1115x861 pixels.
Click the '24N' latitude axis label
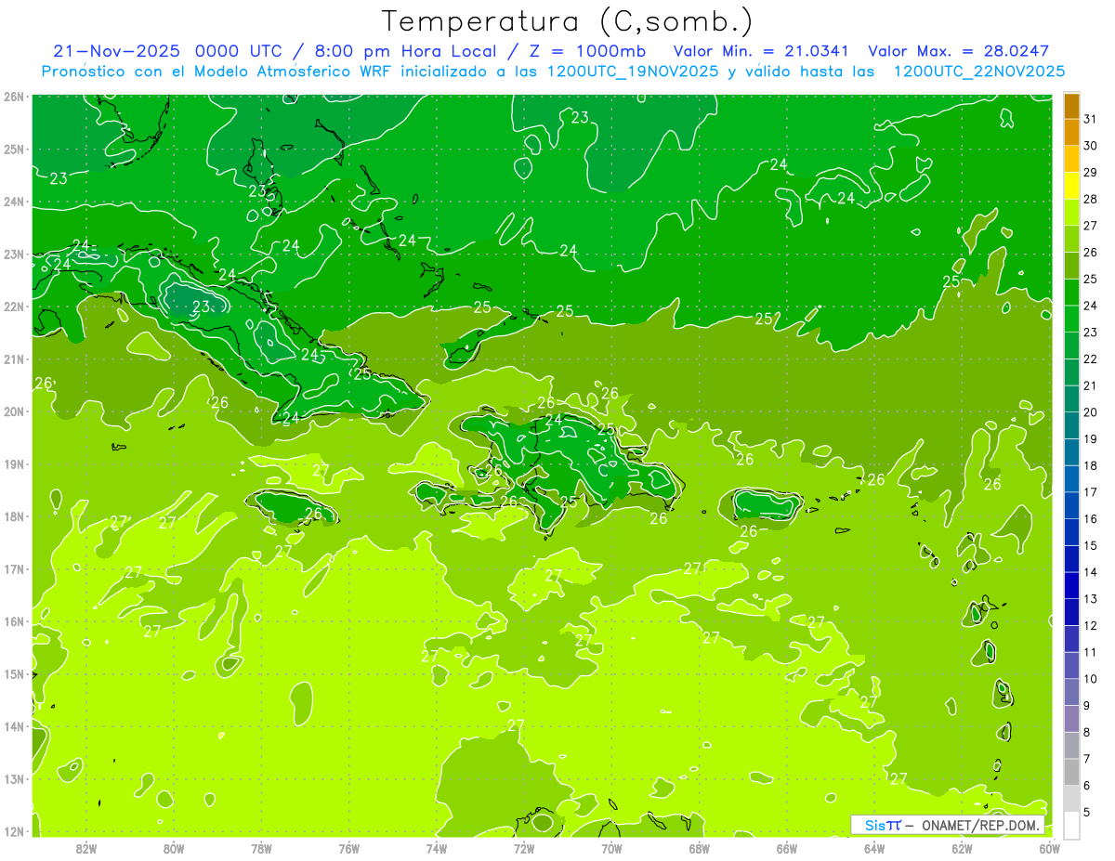(14, 202)
